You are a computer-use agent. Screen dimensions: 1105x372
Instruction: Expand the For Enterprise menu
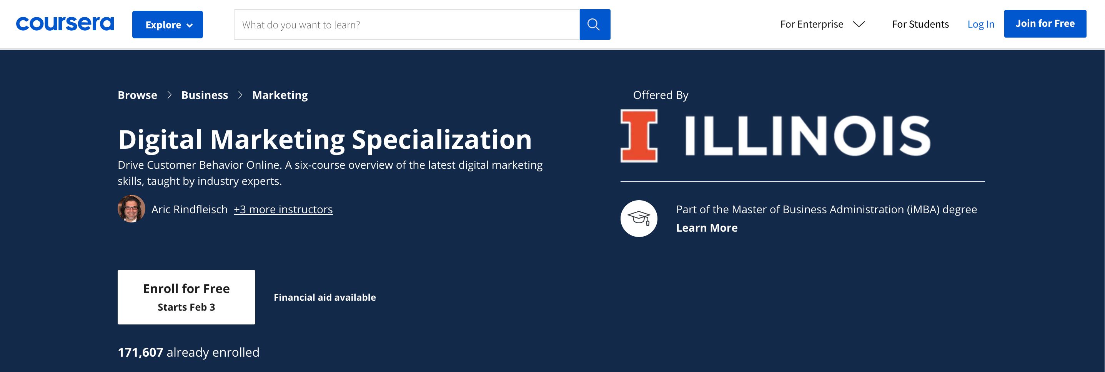(822, 25)
